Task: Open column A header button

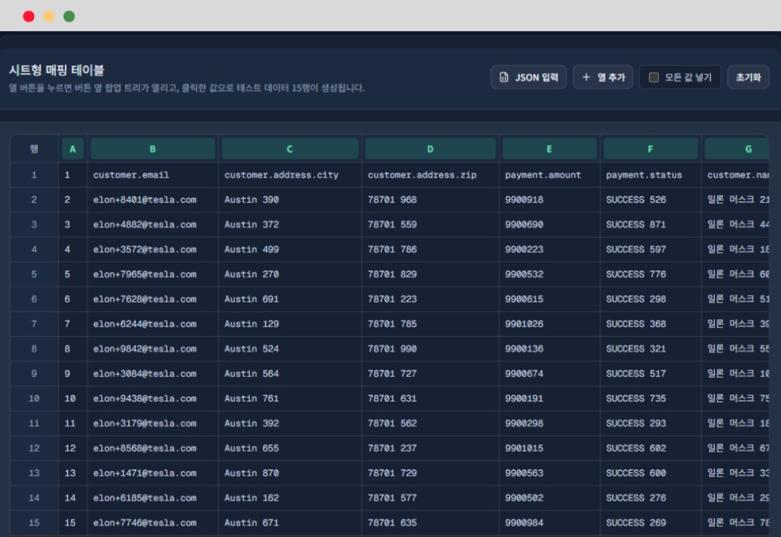Action: tap(72, 149)
